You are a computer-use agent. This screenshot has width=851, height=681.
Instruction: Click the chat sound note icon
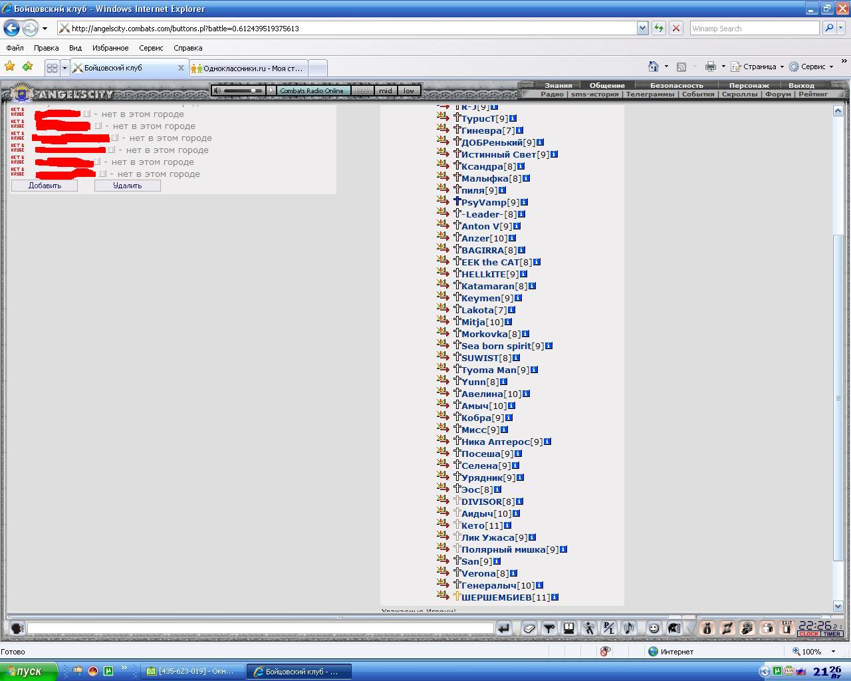[x=629, y=628]
